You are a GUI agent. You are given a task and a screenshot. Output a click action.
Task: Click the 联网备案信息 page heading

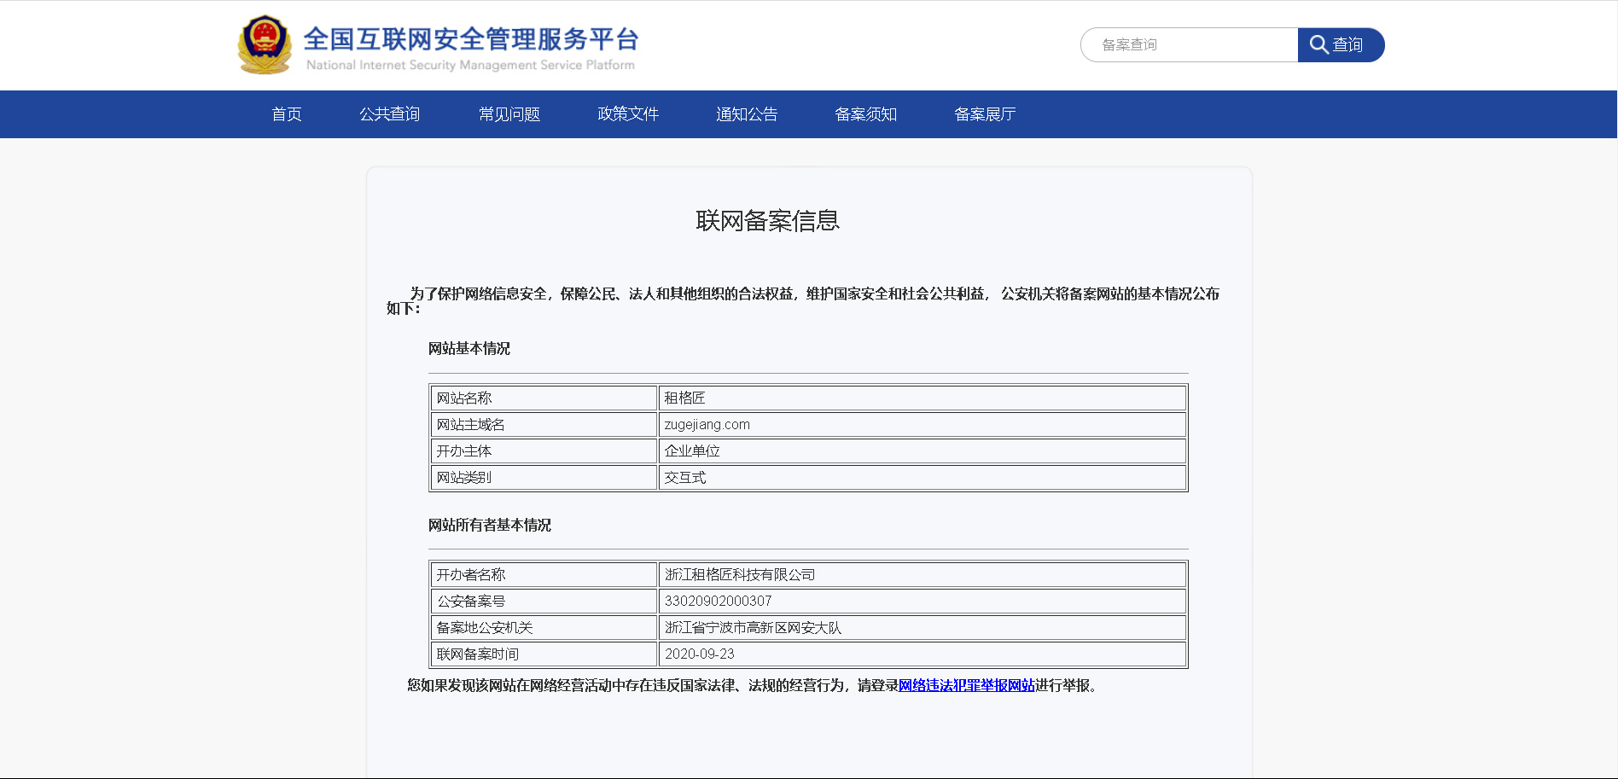(x=767, y=221)
